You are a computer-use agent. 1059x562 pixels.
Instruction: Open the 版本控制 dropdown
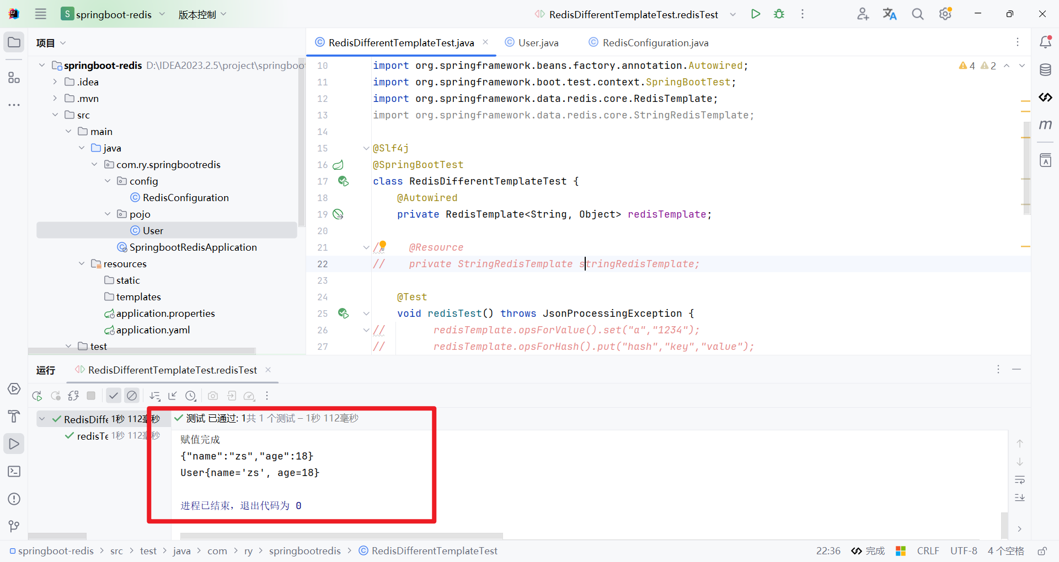coord(202,14)
